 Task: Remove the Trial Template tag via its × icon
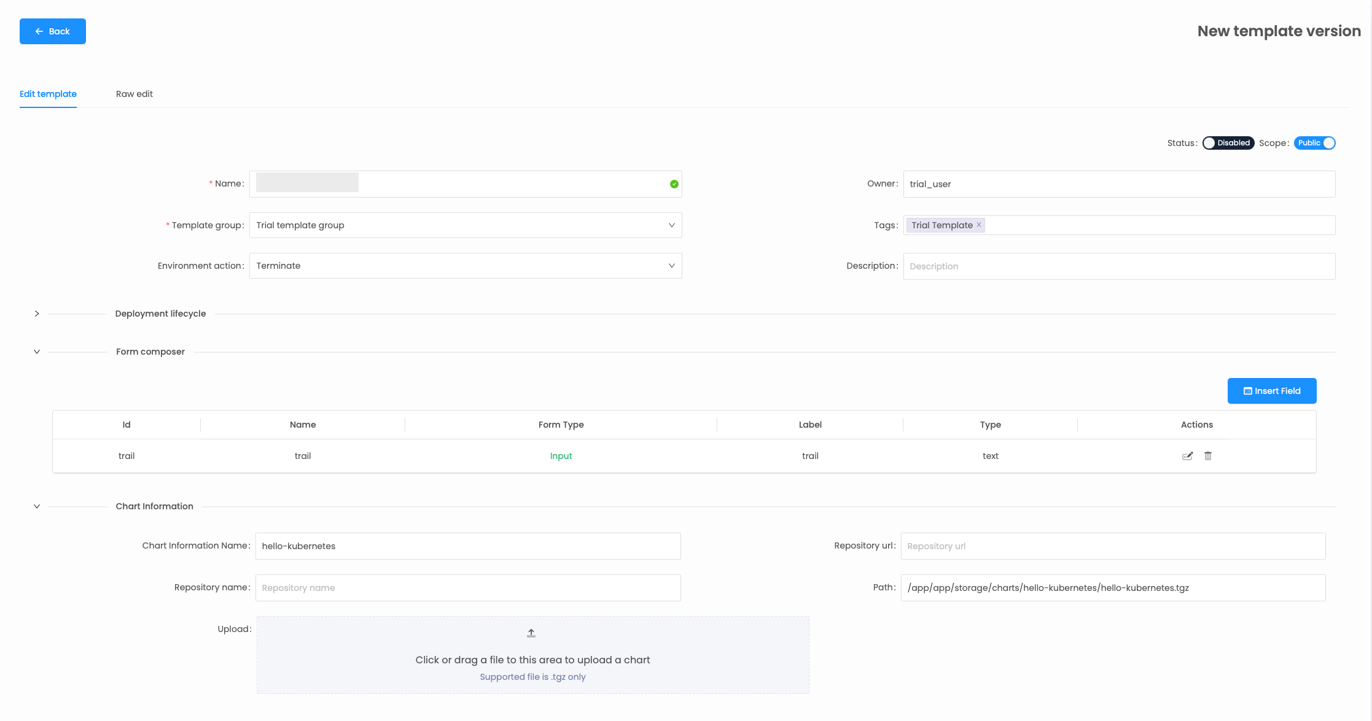[x=978, y=225]
